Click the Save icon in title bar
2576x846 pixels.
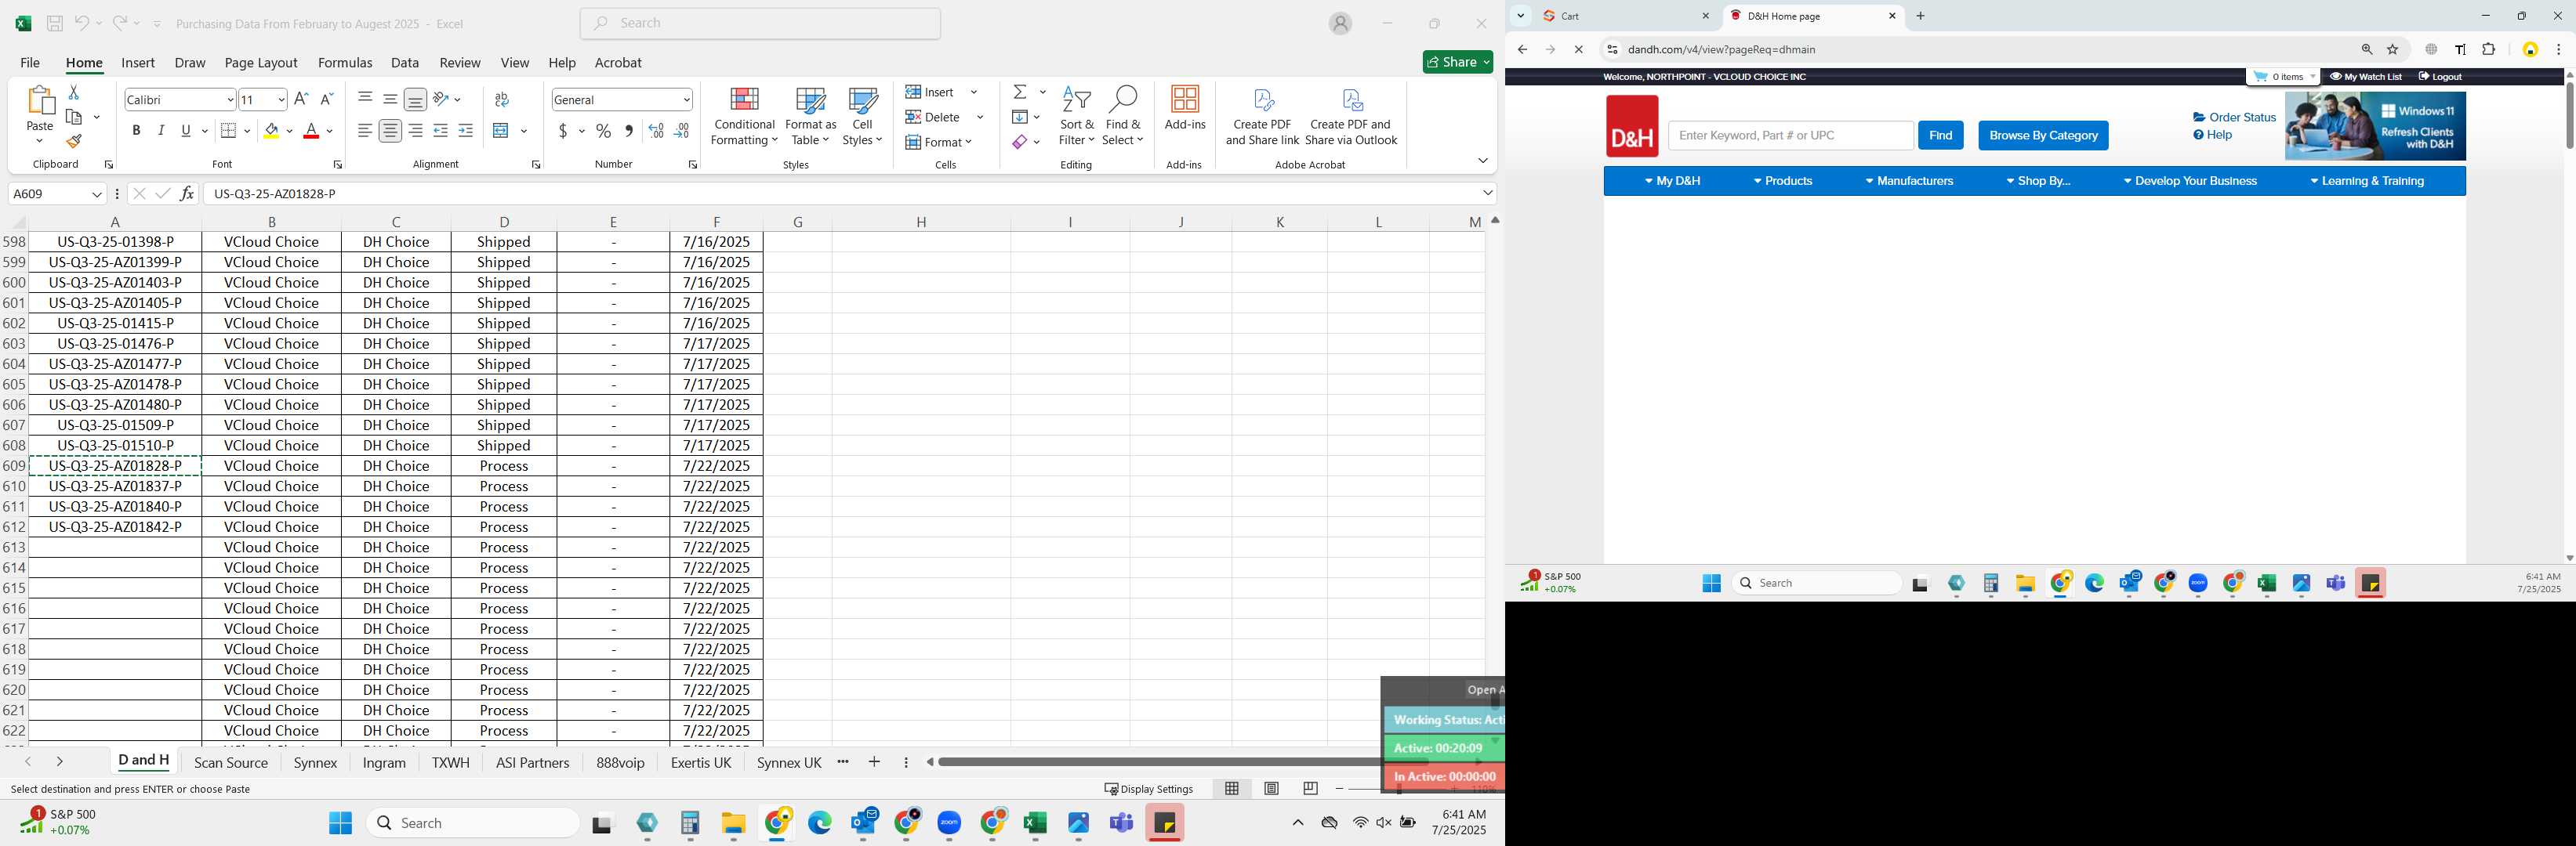pyautogui.click(x=55, y=23)
